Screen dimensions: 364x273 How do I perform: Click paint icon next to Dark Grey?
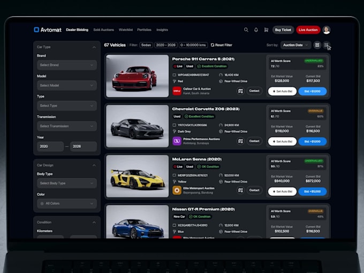click(x=175, y=131)
